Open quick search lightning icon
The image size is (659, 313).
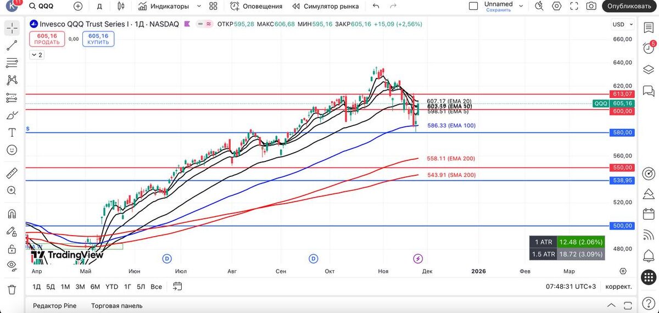point(539,6)
